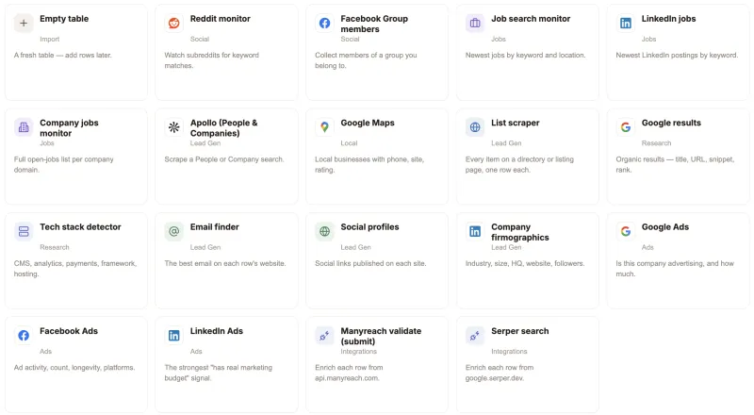
Task: Click the Apollo asterisk icon
Action: (x=174, y=127)
